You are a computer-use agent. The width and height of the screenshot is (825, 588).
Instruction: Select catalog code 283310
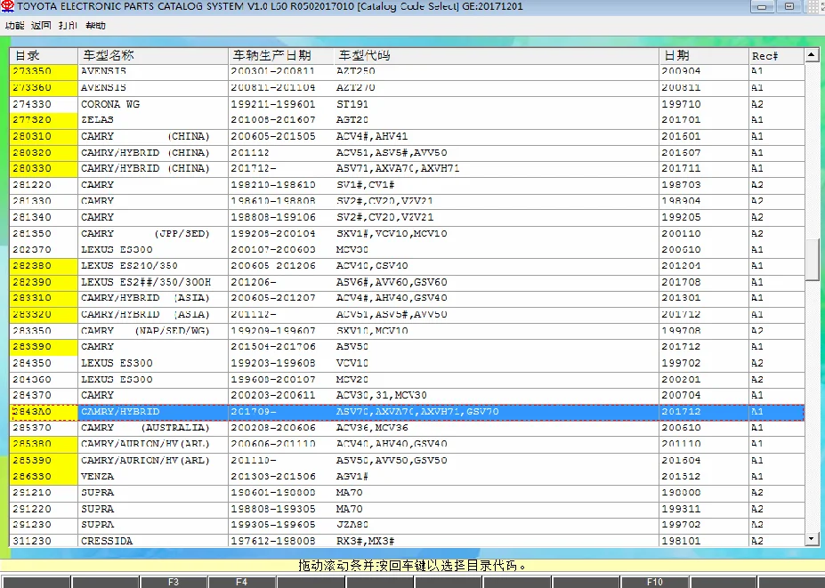tap(33, 298)
